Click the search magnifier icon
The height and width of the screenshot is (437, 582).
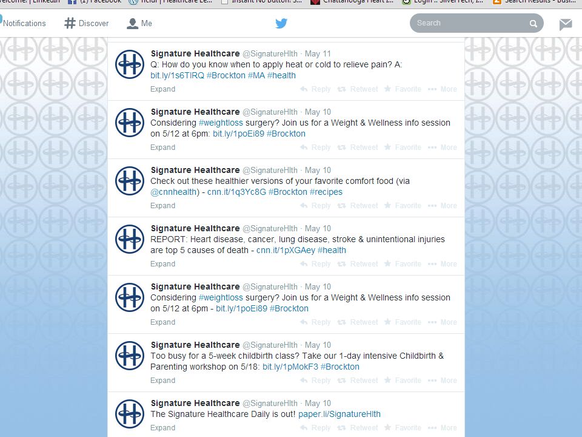(533, 24)
